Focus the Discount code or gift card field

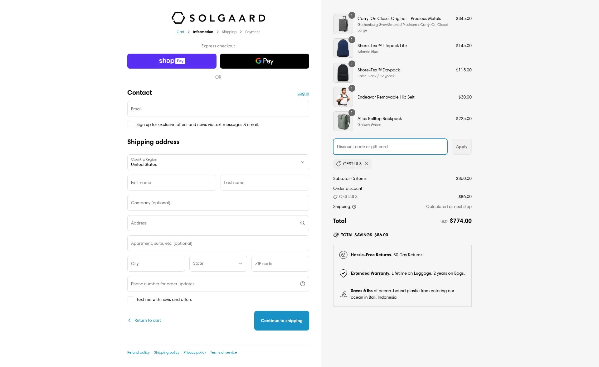tap(390, 147)
